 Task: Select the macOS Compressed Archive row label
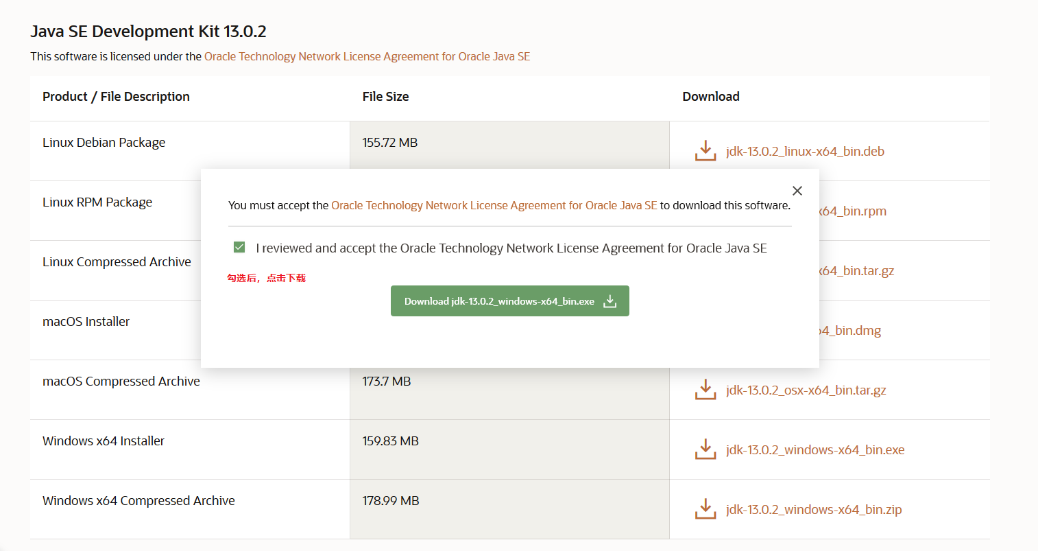pos(121,382)
